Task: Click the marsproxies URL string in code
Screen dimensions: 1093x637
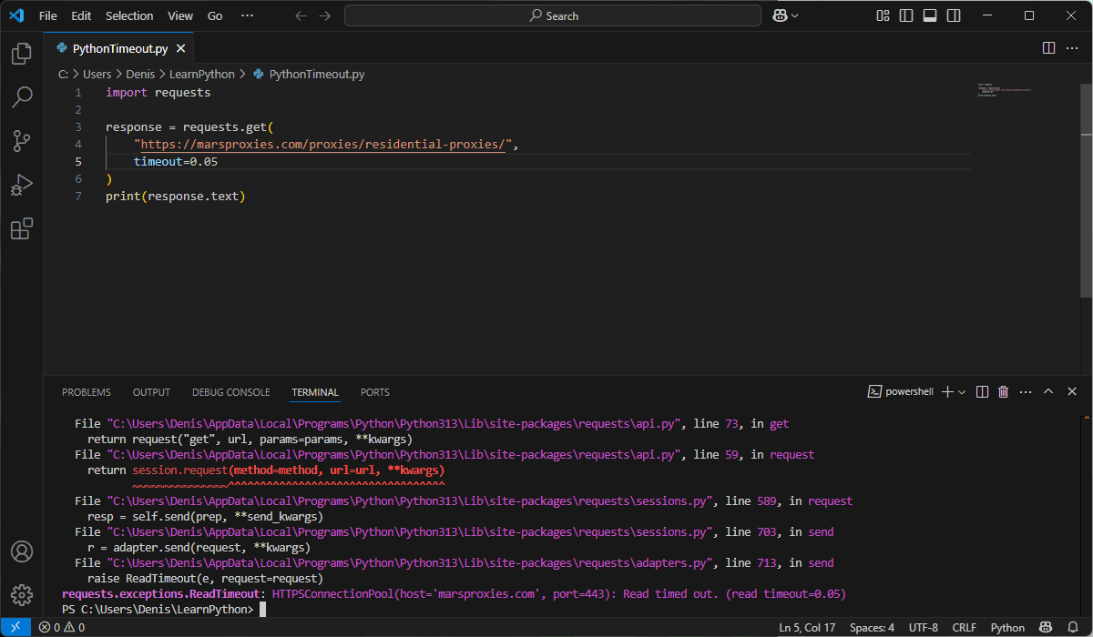Action: (x=323, y=144)
